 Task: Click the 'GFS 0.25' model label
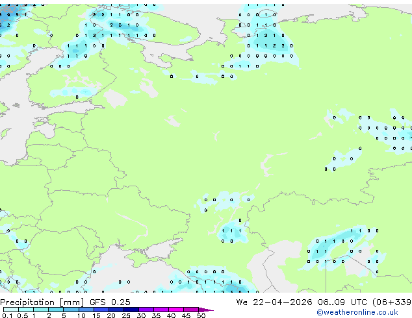(110, 302)
